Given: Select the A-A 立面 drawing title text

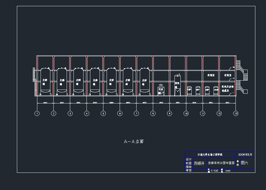Looking at the screenshot, I should tap(134, 142).
